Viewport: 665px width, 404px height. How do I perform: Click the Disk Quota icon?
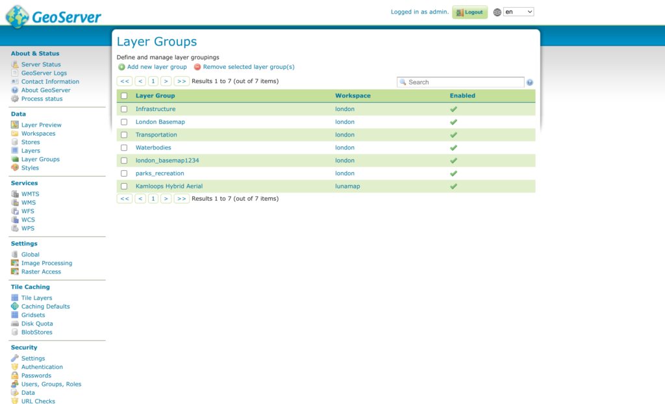15,323
